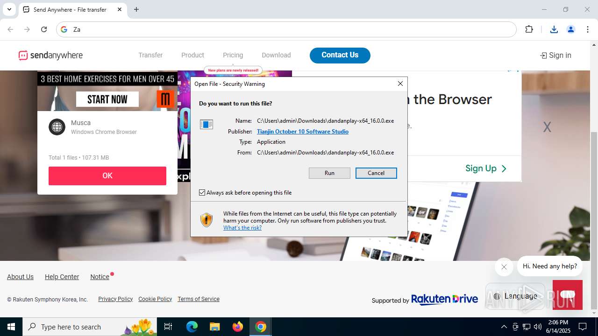Close the Security Warning dialog
The height and width of the screenshot is (336, 598).
(400, 84)
